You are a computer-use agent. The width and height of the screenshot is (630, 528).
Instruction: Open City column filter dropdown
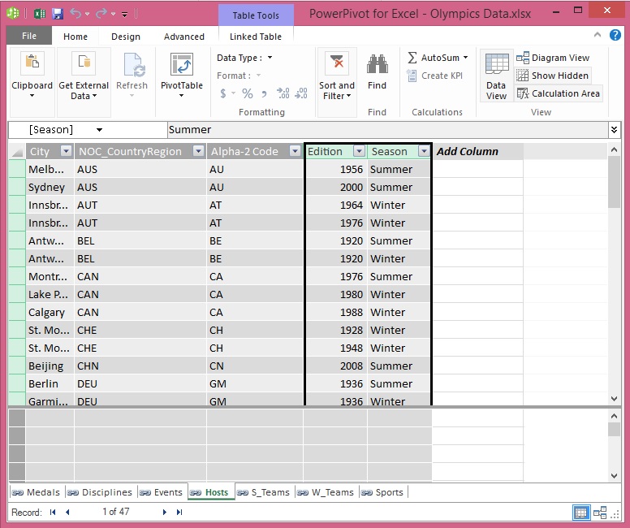(66, 151)
